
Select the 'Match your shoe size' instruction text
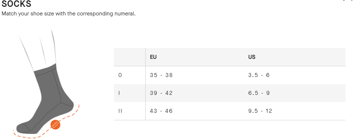[69, 14]
